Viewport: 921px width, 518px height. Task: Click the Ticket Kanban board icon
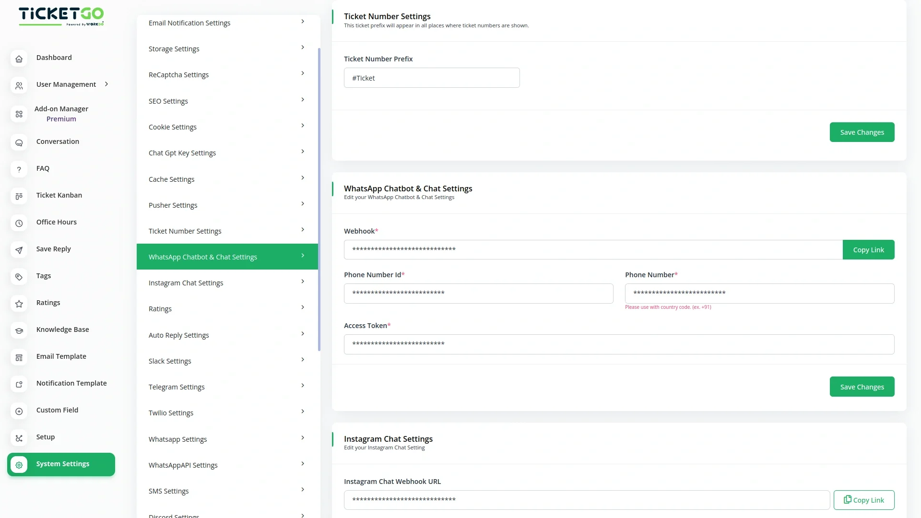click(x=19, y=196)
